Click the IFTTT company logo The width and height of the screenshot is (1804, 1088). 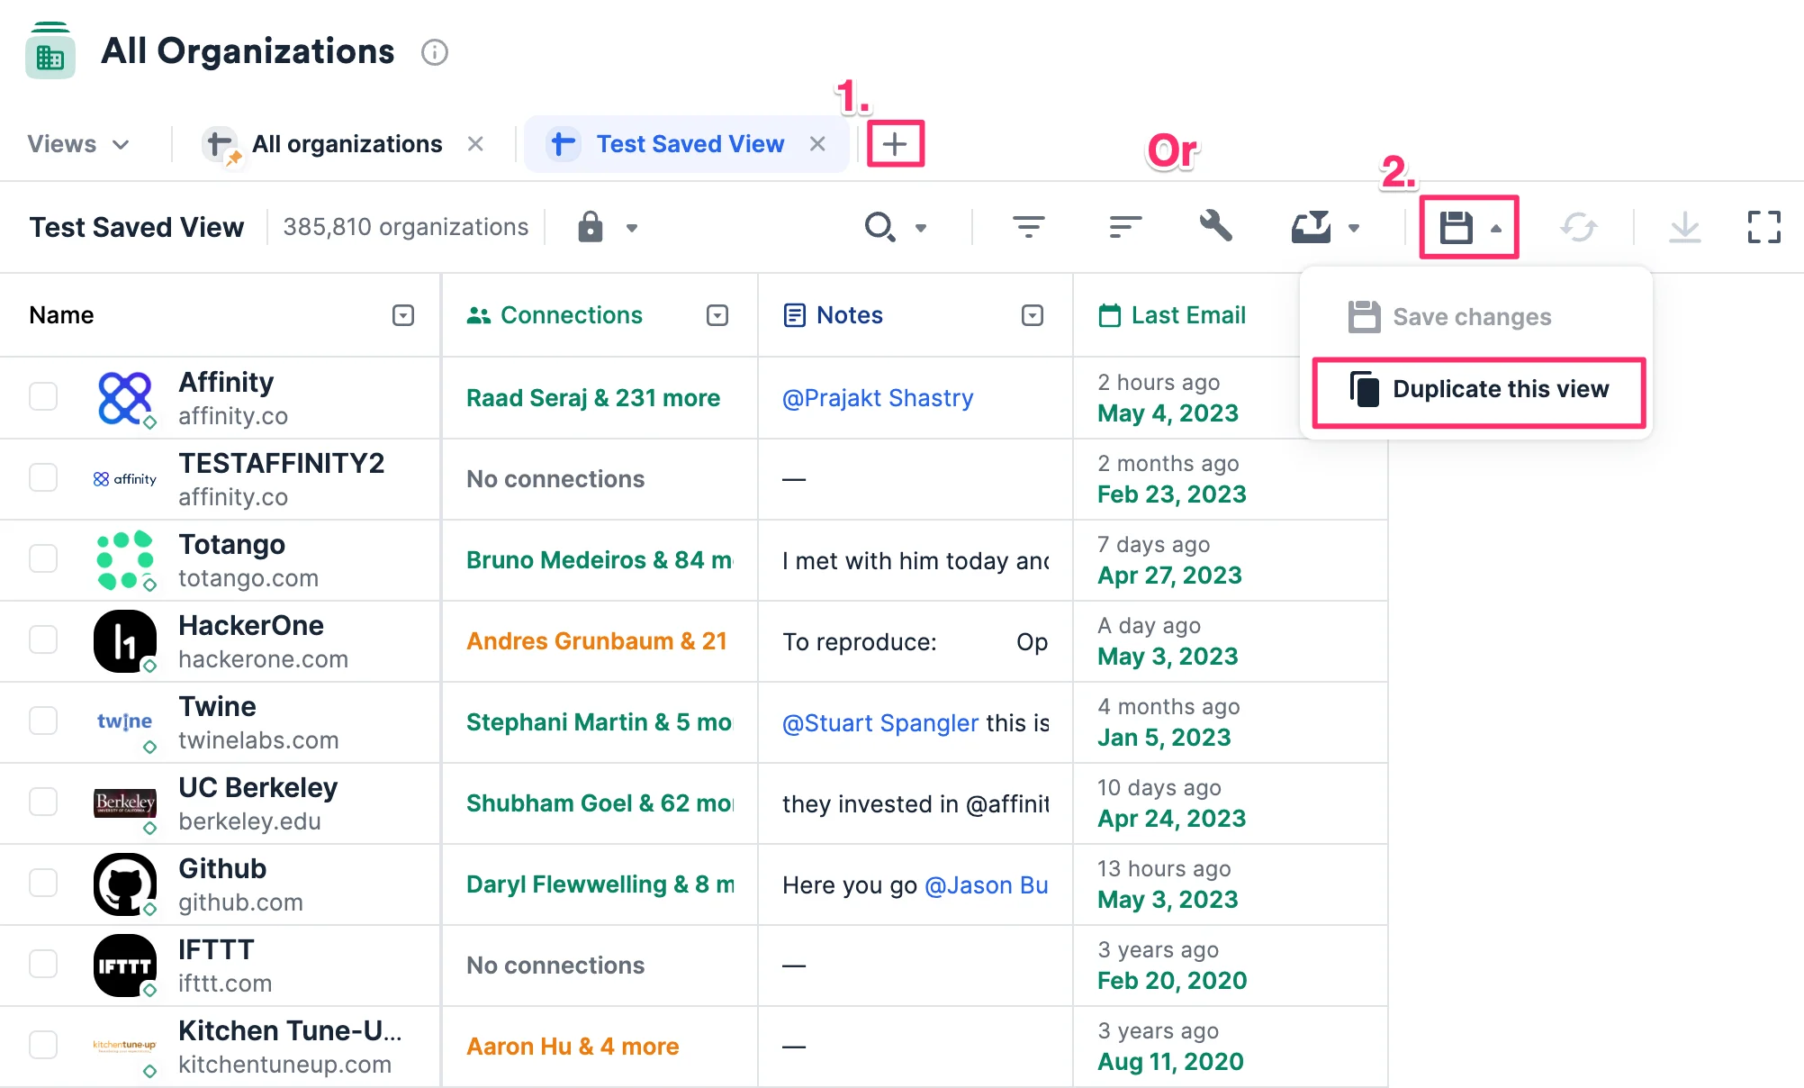click(x=125, y=965)
